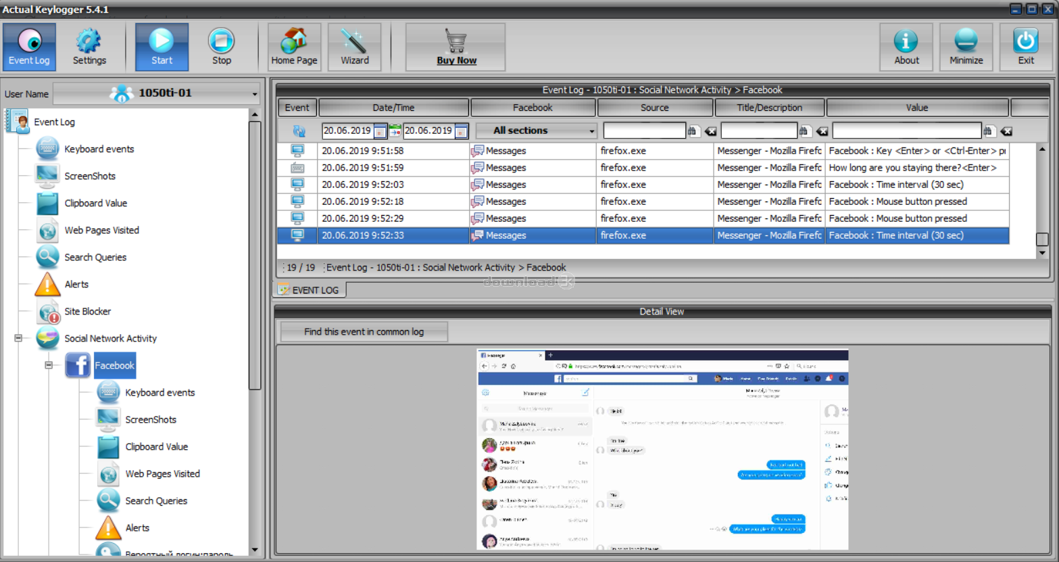Select the Event Log root tree node
1059x562 pixels.
coord(54,122)
